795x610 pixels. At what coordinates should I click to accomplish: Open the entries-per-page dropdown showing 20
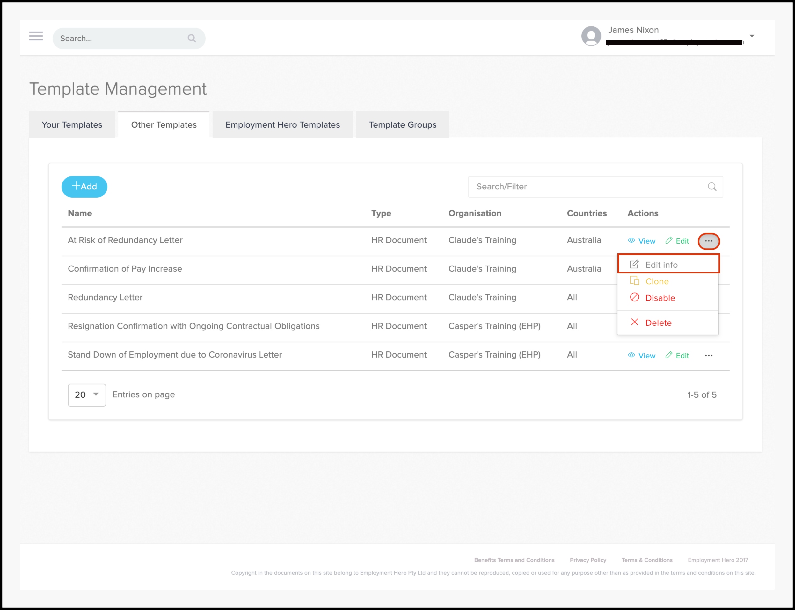click(87, 395)
